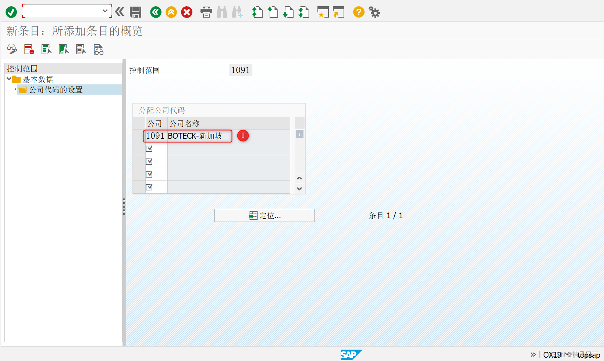Select the 基本数据 folder

coord(37,79)
